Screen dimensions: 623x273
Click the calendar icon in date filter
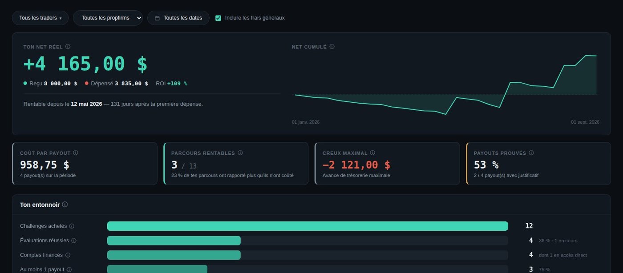click(157, 18)
